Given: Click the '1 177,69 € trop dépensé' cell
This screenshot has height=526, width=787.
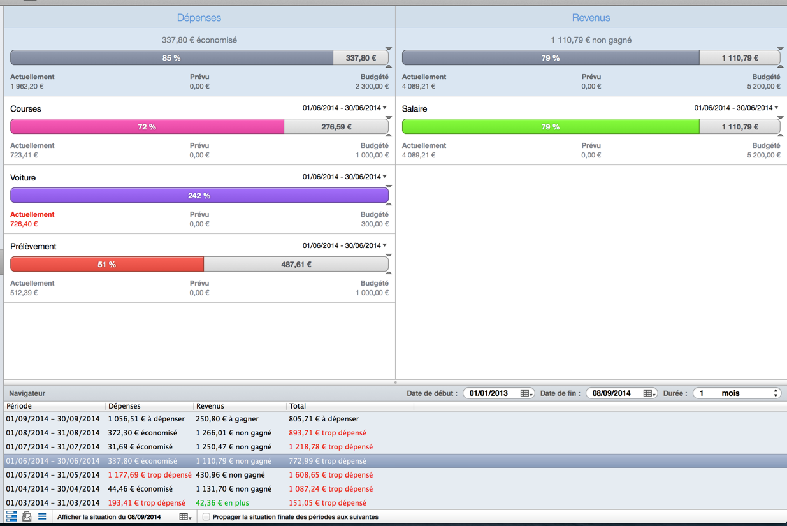Looking at the screenshot, I should [x=150, y=475].
